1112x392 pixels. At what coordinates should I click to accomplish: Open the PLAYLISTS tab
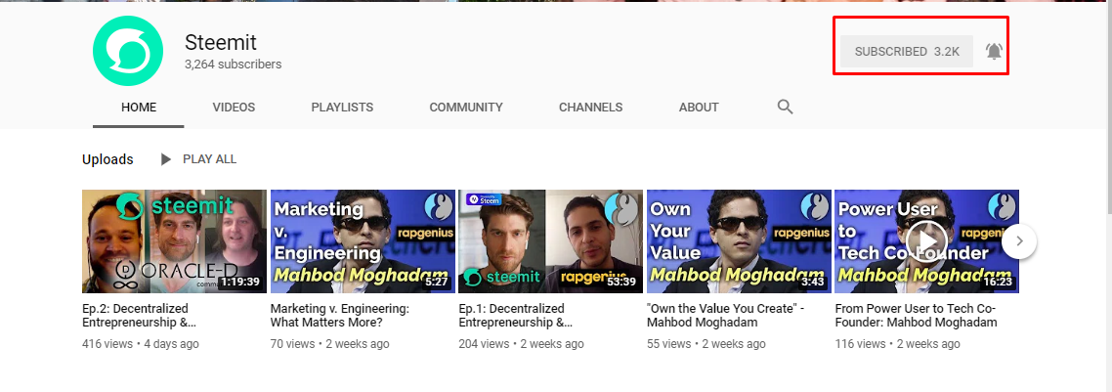coord(342,108)
